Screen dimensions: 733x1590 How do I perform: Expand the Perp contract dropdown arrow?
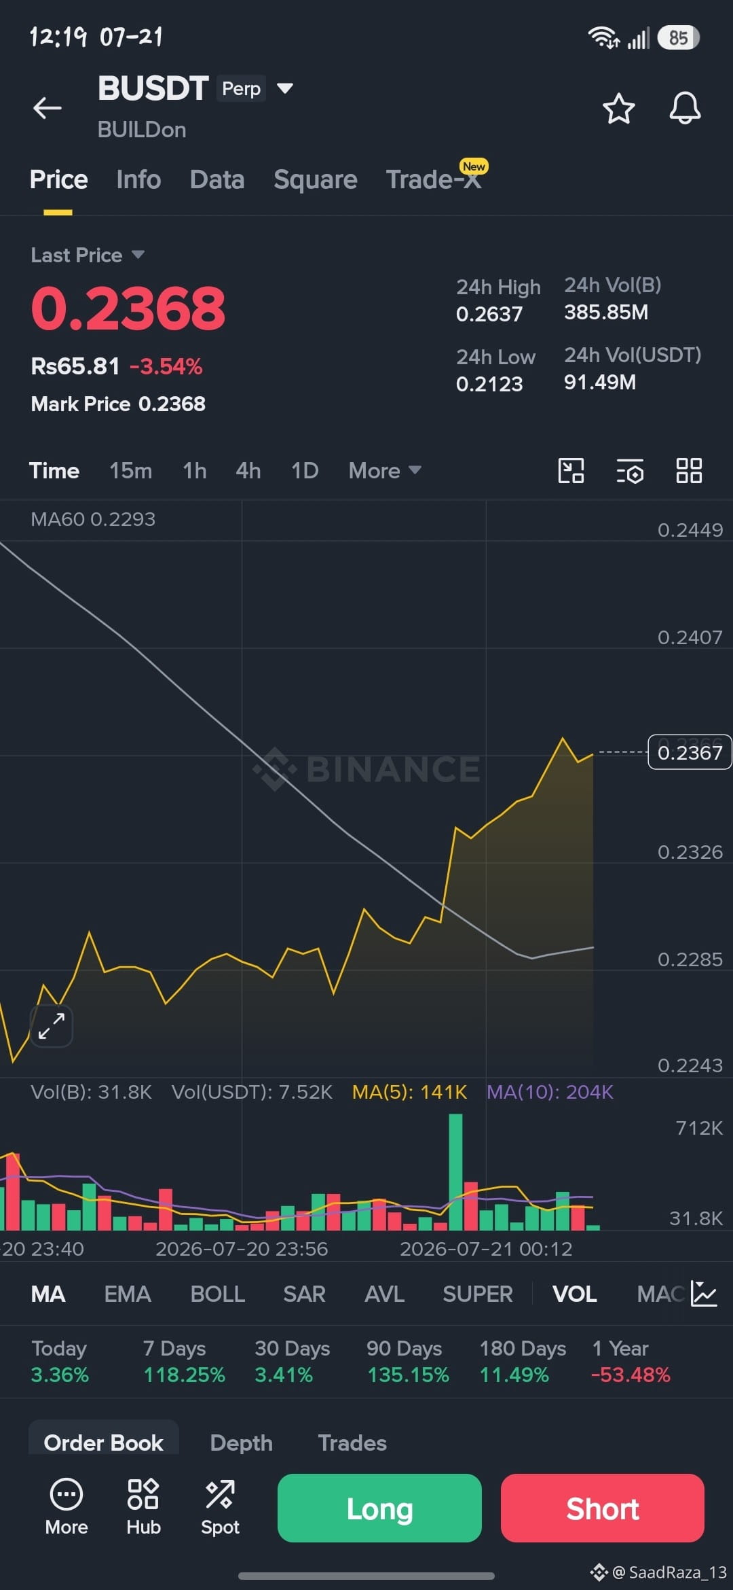point(285,88)
